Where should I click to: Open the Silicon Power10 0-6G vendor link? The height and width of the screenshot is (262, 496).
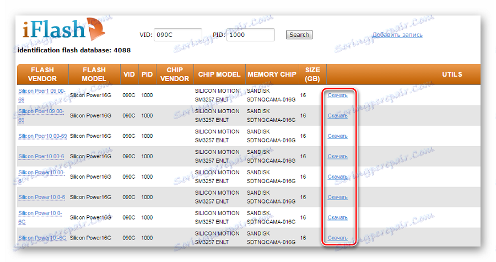(x=40, y=217)
